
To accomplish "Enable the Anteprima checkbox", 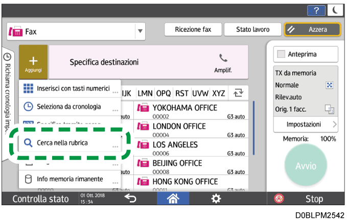I will point(281,54).
